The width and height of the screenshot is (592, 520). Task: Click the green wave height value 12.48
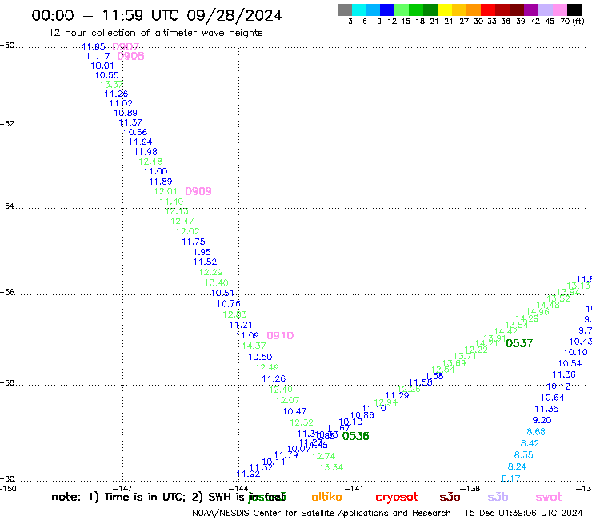point(150,162)
